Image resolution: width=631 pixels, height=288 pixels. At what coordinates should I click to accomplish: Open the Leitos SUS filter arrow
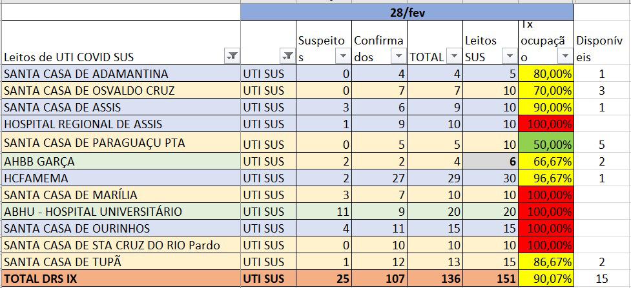click(509, 57)
